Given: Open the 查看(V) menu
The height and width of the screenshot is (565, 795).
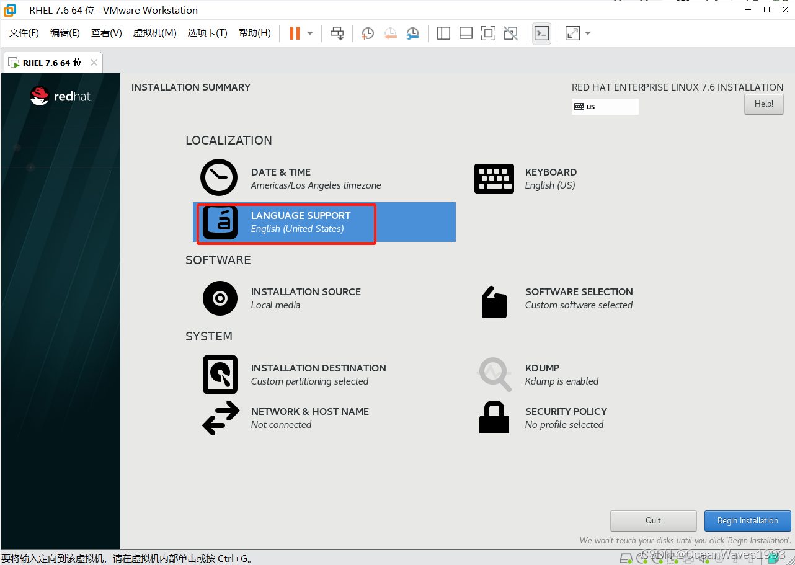Looking at the screenshot, I should tap(107, 33).
